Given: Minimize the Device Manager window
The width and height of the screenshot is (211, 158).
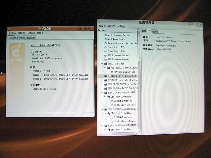Looking at the screenshot, I should pos(190,24).
